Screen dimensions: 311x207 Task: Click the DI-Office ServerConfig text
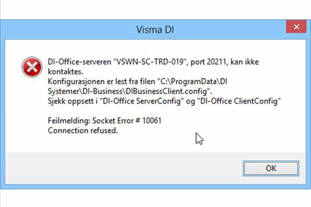[142, 101]
